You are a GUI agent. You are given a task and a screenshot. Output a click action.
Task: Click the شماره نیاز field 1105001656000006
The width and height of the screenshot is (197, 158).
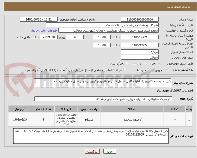140,19
